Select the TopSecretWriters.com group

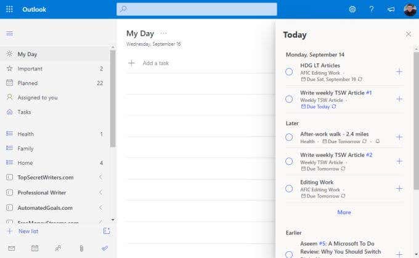pyautogui.click(x=46, y=177)
